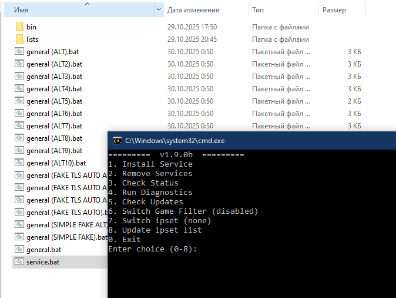Click the general (FAKE TLS AUTO).bat file name
Screen dimensions: 396x298
pyautogui.click(x=67, y=213)
